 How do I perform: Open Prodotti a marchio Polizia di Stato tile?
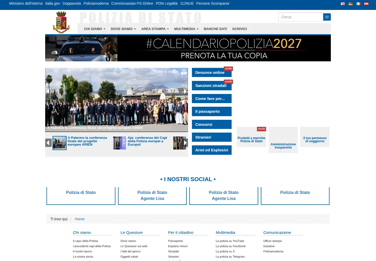pyautogui.click(x=251, y=137)
